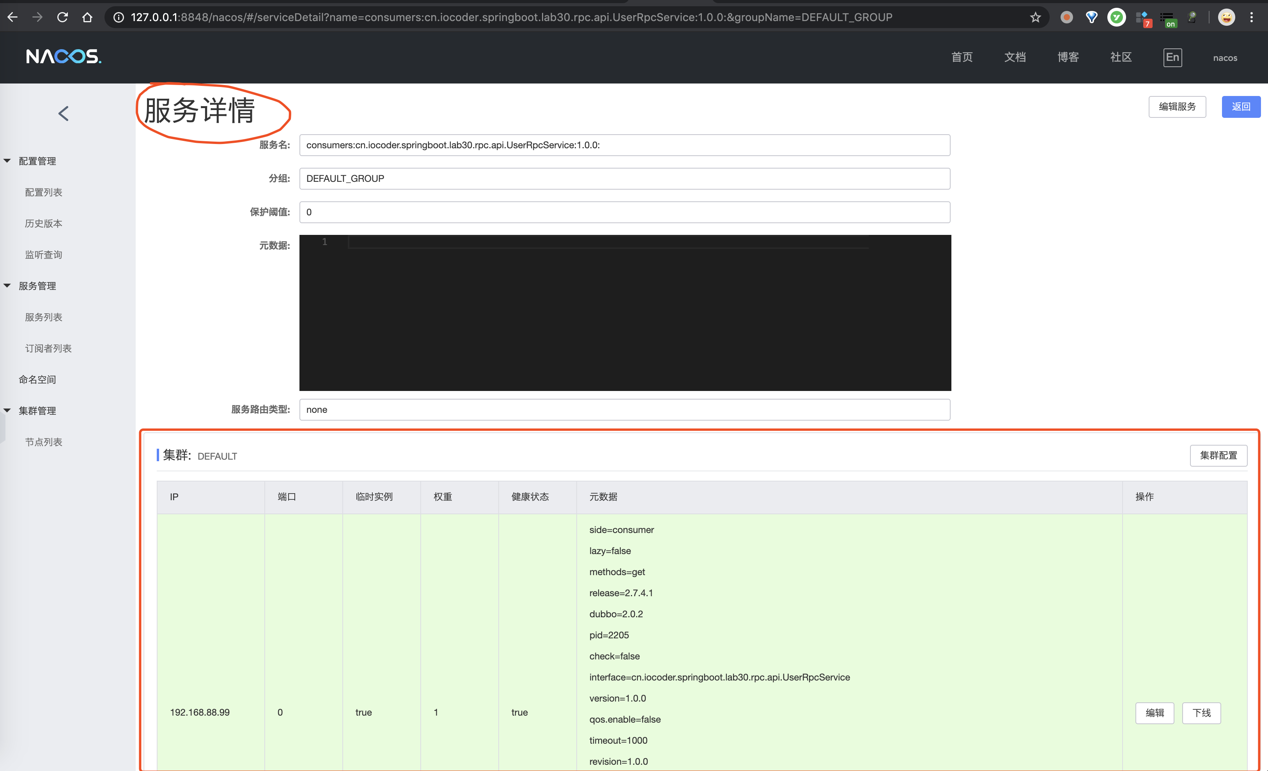
Task: Click the 编辑服务 button
Action: click(1176, 107)
